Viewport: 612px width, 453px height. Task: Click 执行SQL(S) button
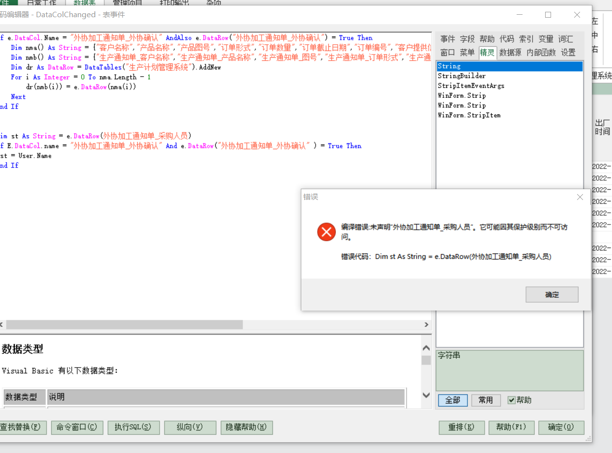coord(133,427)
